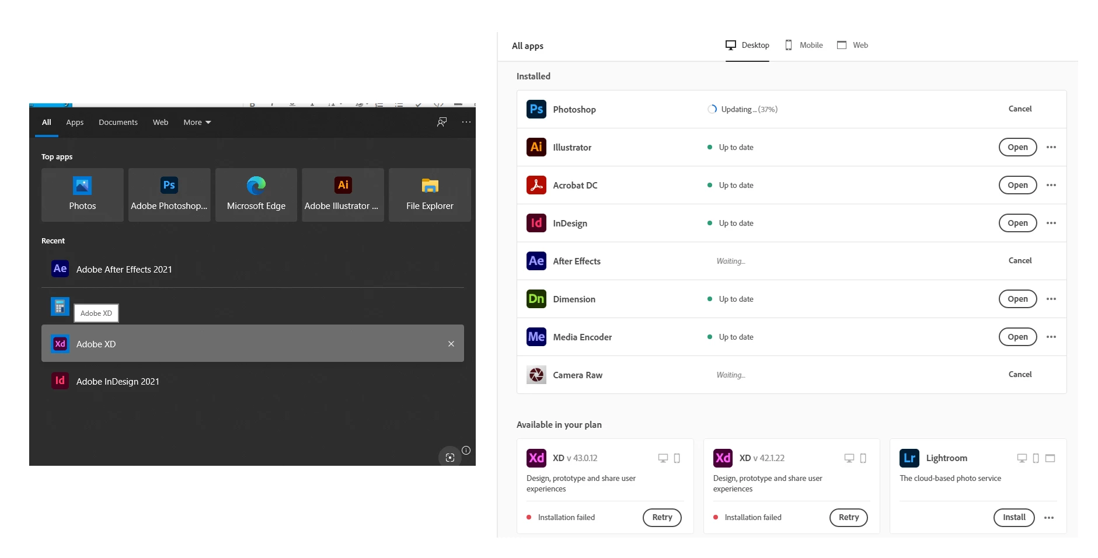Viewport: 1098px width, 558px height.
Task: Click the Dimension app icon
Action: coord(536,299)
